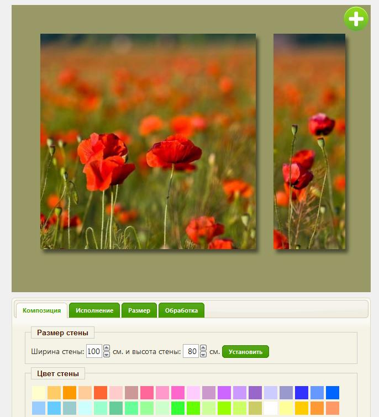Select the narrow right poppy canvas panel
The height and width of the screenshot is (417, 379).
(x=309, y=141)
